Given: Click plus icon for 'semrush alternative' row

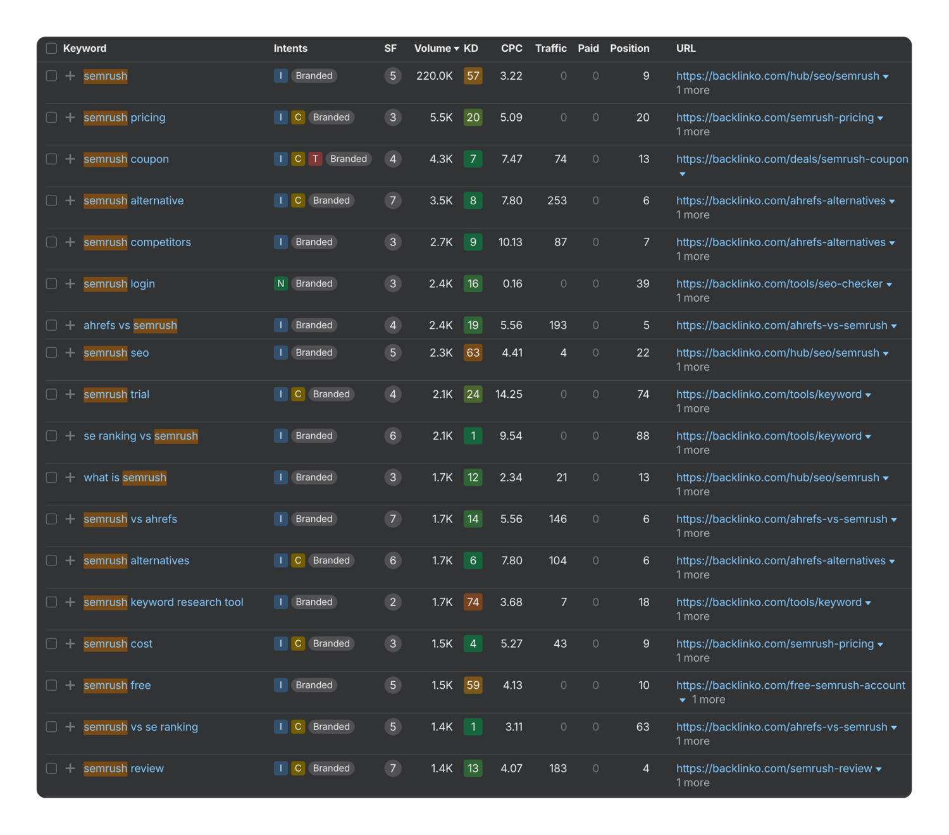Looking at the screenshot, I should [70, 201].
